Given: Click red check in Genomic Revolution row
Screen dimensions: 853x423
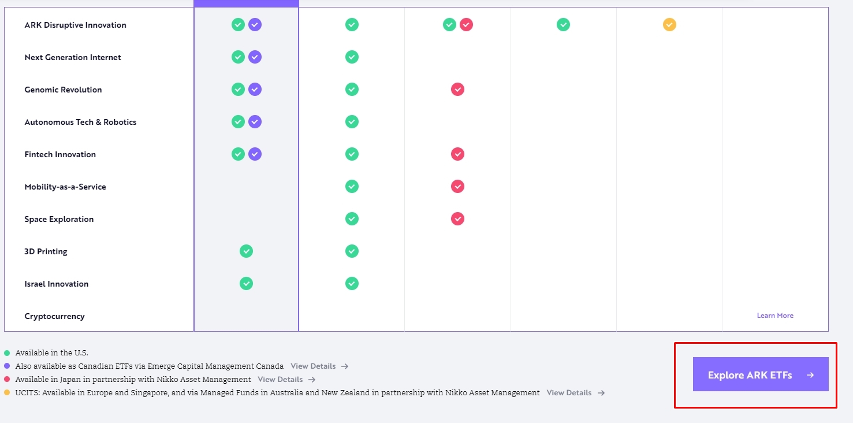Looking at the screenshot, I should tap(457, 90).
